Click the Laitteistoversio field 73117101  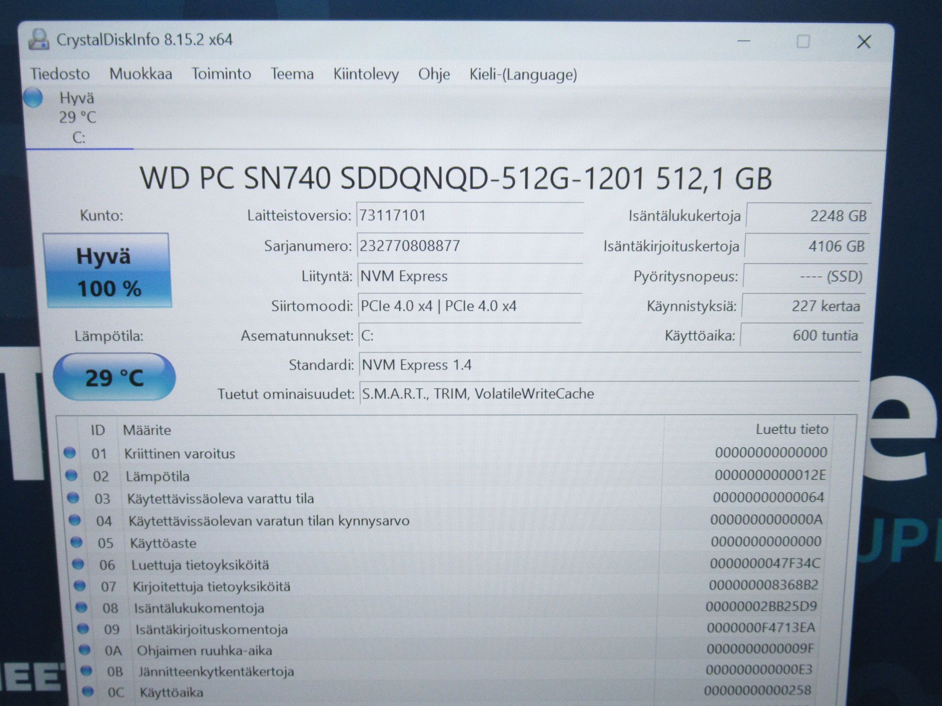[x=470, y=215]
